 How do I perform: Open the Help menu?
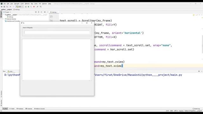49,4
